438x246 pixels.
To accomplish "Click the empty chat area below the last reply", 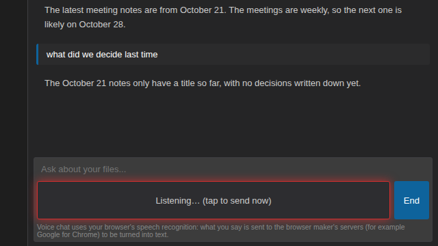I will 233,123.
